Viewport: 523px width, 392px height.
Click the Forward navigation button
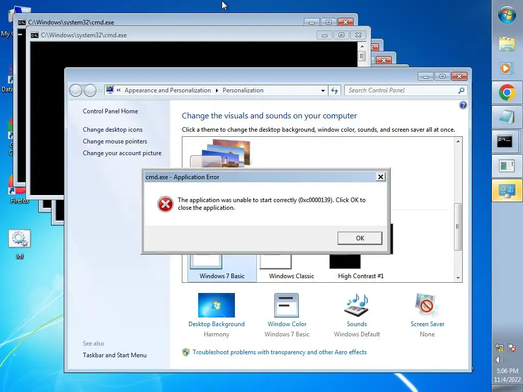[90, 90]
